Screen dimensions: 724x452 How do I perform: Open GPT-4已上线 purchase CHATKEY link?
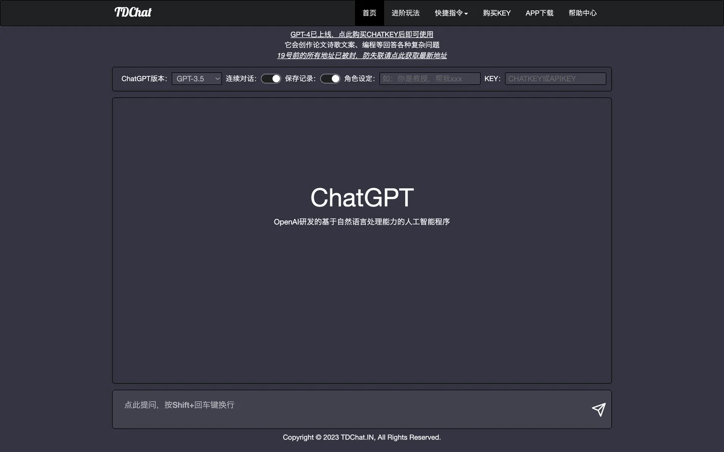(x=362, y=34)
